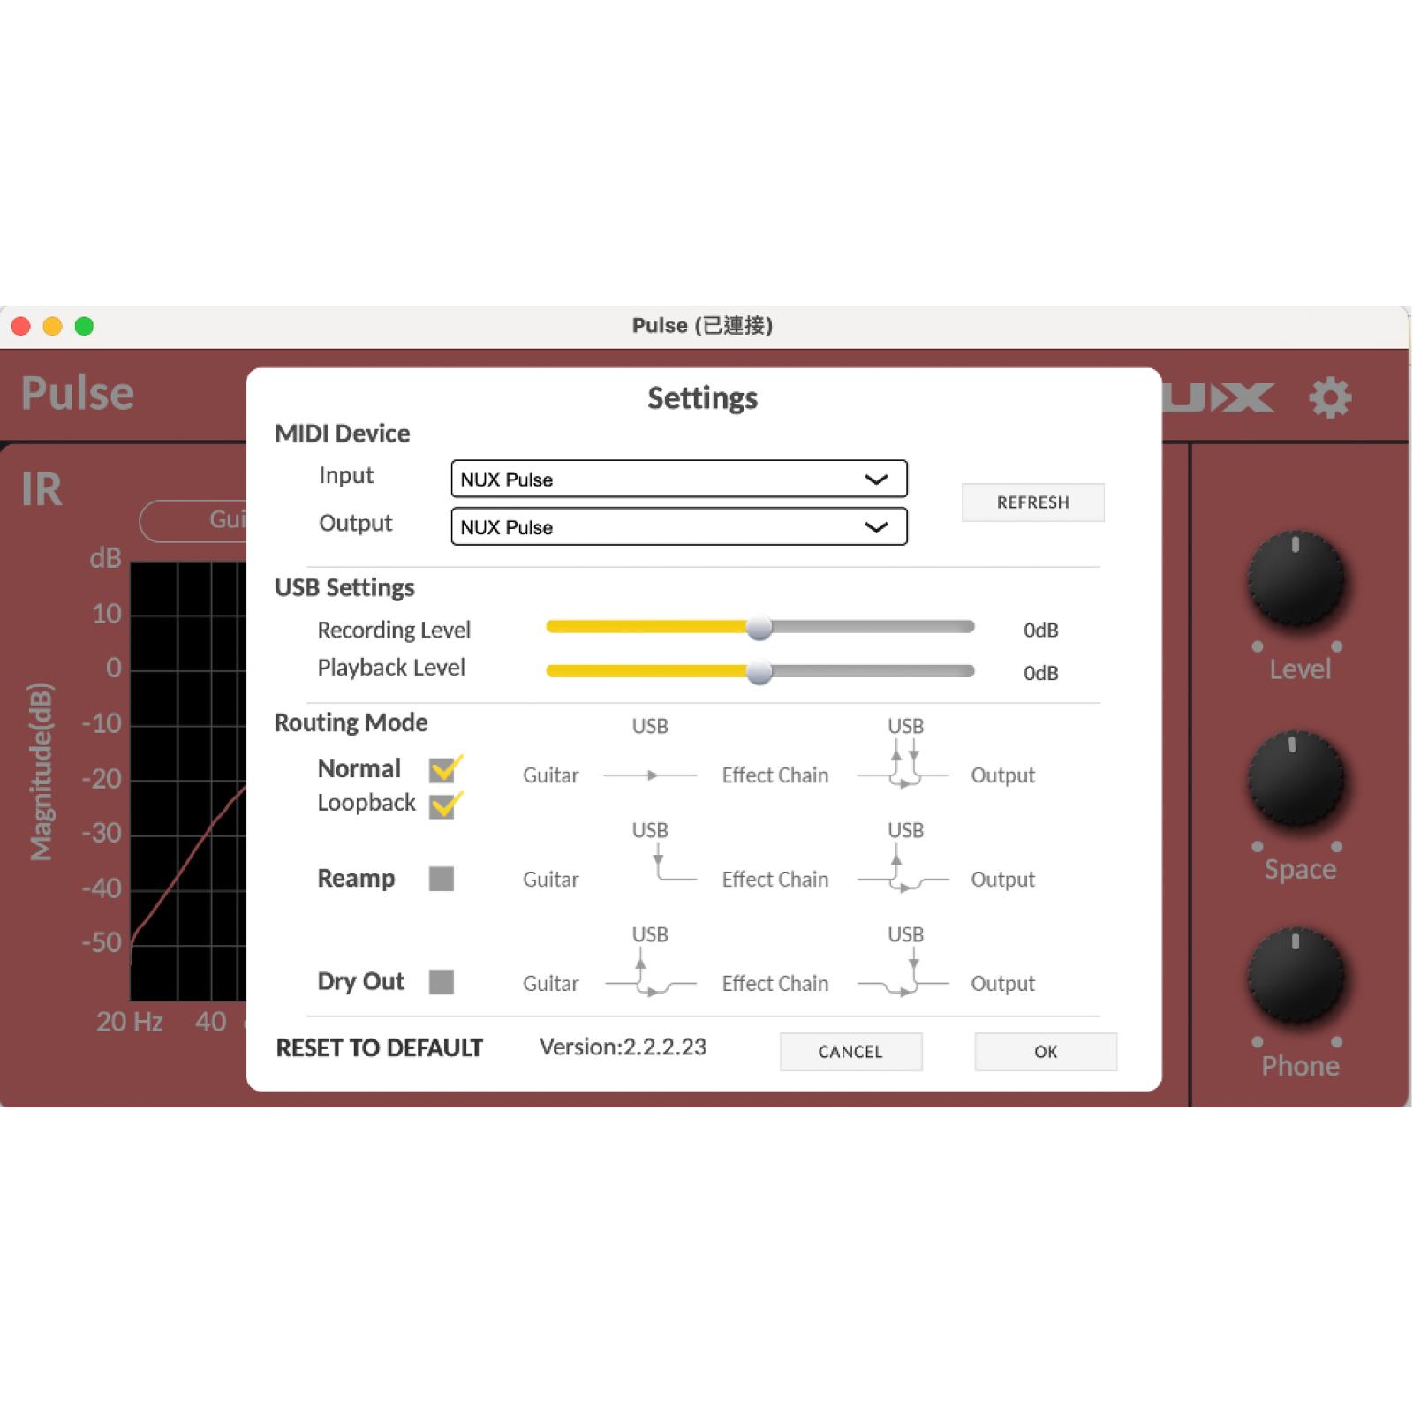The width and height of the screenshot is (1413, 1413).
Task: Select the Dry Out routing checkbox
Action: point(442,982)
